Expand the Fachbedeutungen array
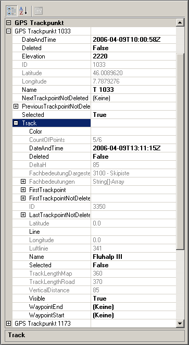Screen dimensions: 189x345 point(23,182)
